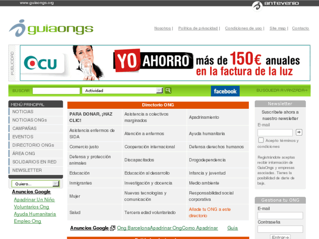Open the Actividad dropdown

pyautogui.click(x=122, y=90)
